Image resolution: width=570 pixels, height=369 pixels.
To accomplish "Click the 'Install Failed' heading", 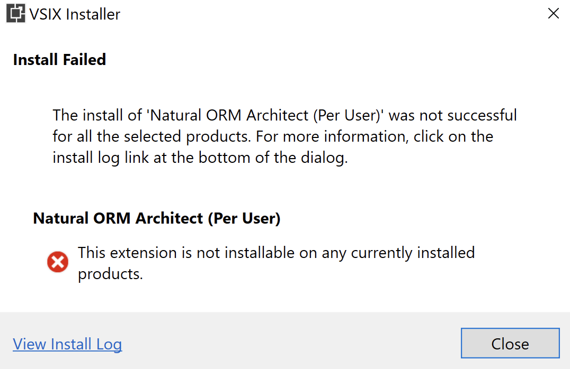I will [59, 60].
